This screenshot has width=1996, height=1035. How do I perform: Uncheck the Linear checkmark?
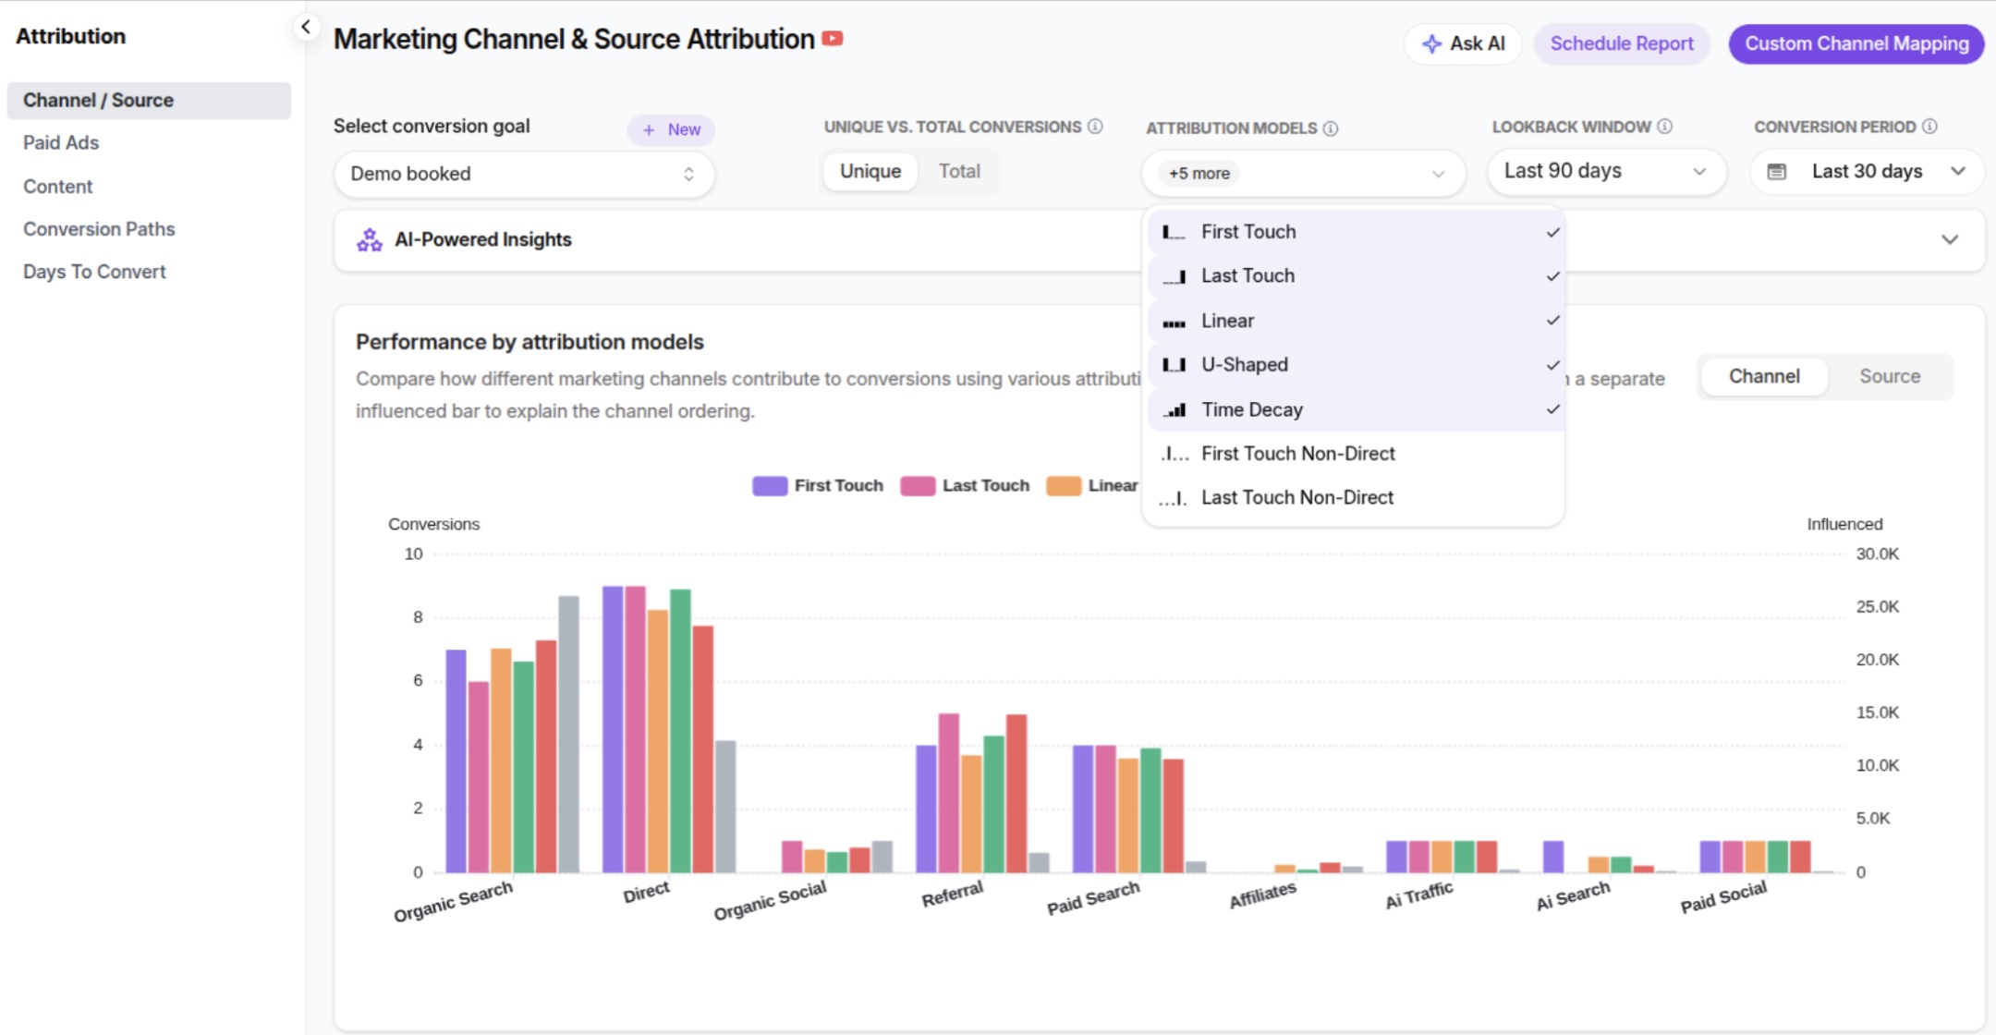[1552, 321]
